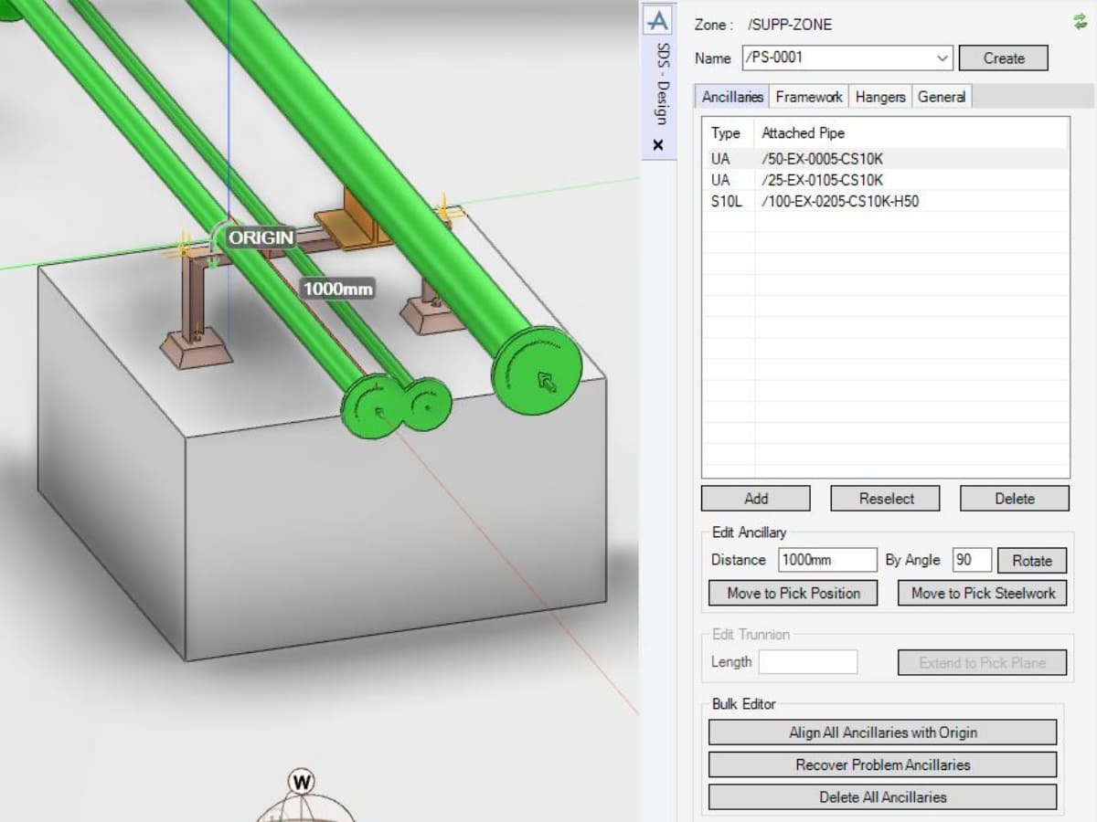1097x822 pixels.
Task: Click the AVEVA logo icon above SDS - Design
Action: 657,20
